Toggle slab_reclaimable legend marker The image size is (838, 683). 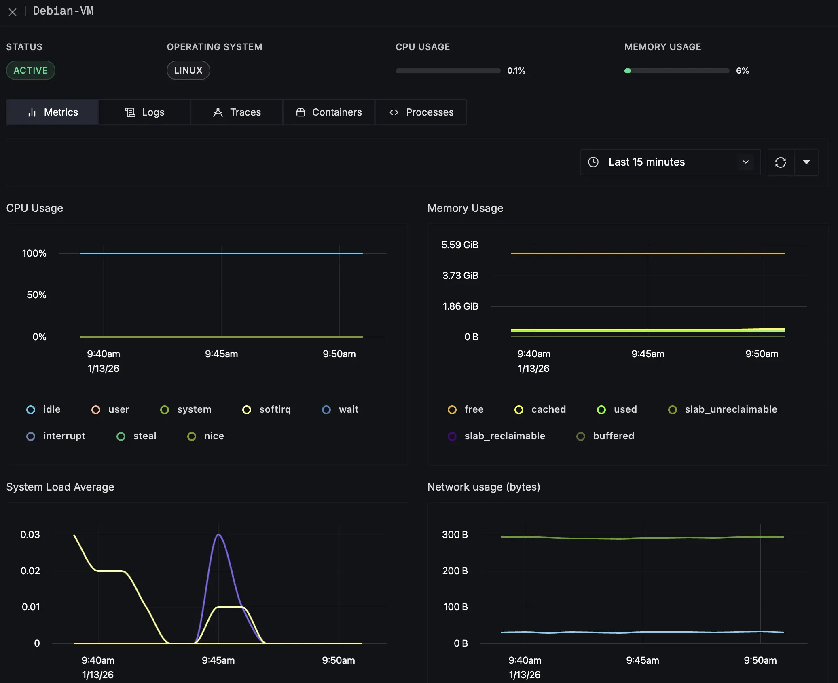452,436
